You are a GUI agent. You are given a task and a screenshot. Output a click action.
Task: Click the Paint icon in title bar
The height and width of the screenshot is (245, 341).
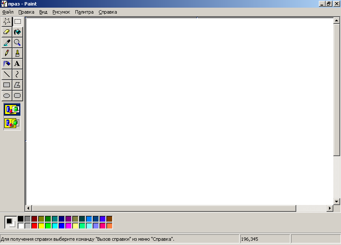(4, 4)
